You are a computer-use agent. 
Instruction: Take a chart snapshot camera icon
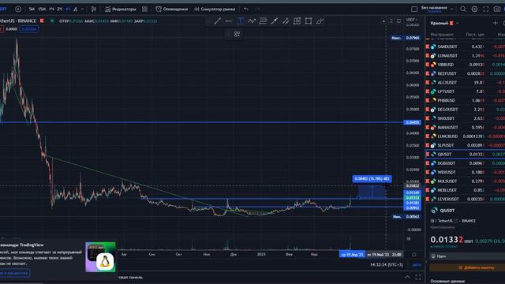pos(497,9)
